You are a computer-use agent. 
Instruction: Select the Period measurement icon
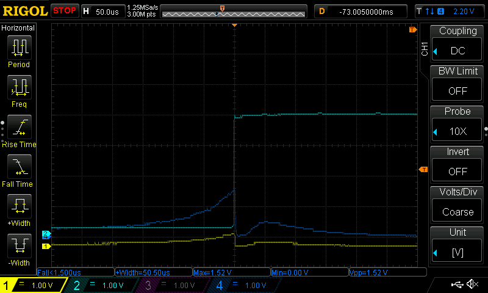point(20,48)
